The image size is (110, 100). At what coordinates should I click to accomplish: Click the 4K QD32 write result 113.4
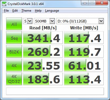point(84,79)
